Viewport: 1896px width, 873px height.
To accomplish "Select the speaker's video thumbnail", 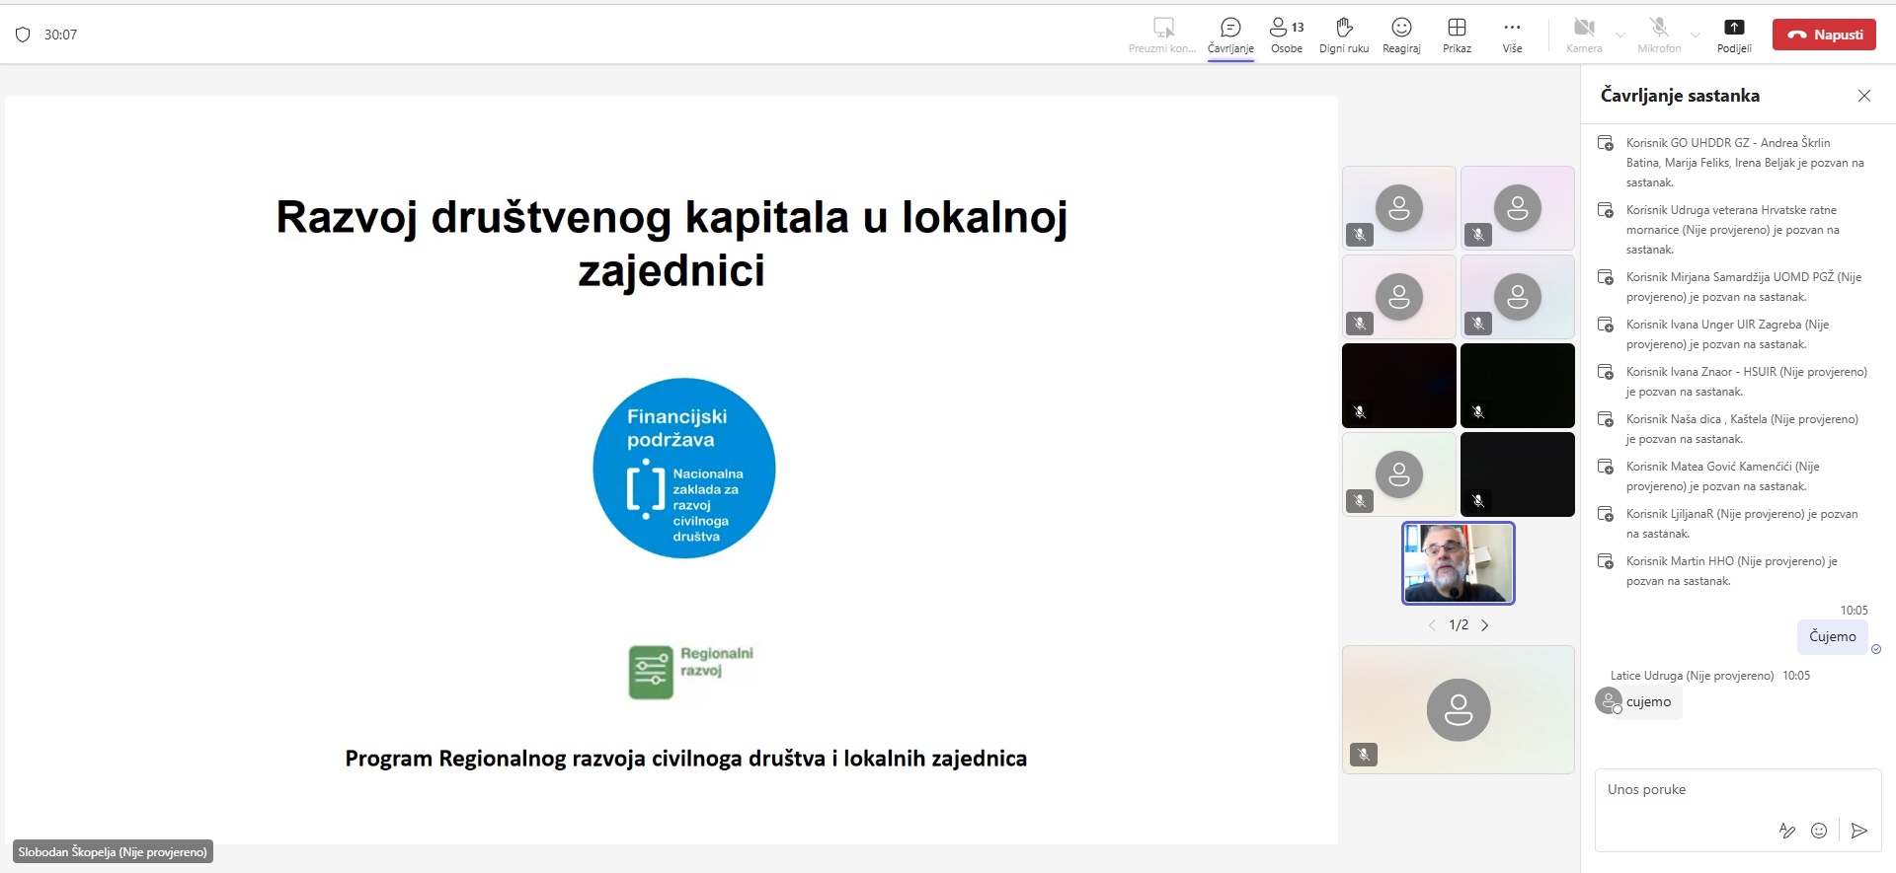I will 1458,563.
